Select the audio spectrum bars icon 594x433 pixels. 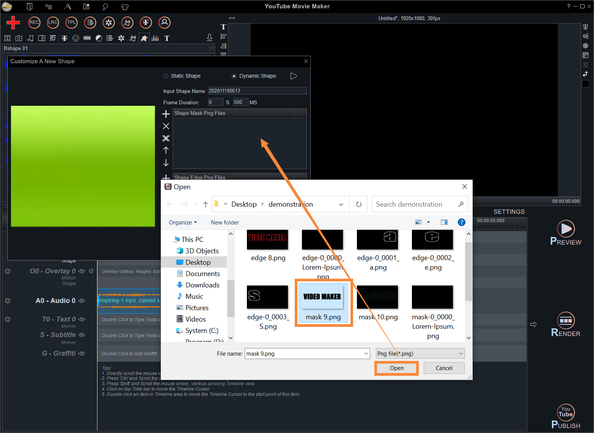click(x=155, y=38)
